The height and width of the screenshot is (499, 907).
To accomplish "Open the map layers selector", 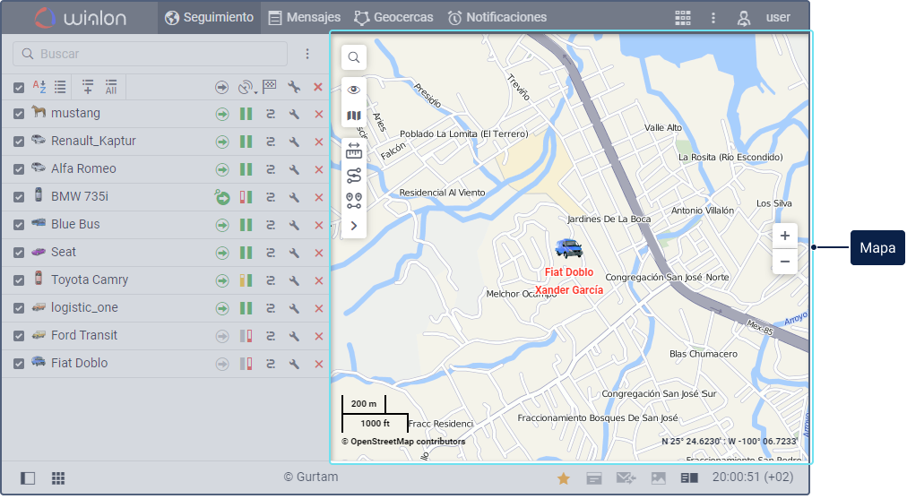I will (x=354, y=116).
